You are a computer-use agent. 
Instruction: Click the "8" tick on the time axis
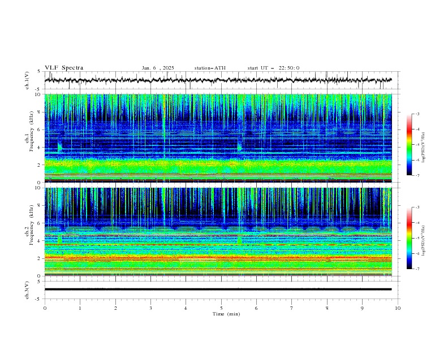pos(327,308)
